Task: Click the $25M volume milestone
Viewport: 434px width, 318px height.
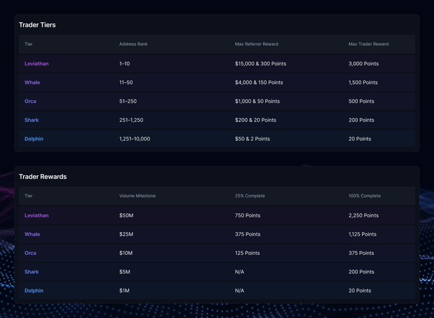Action: [126, 234]
